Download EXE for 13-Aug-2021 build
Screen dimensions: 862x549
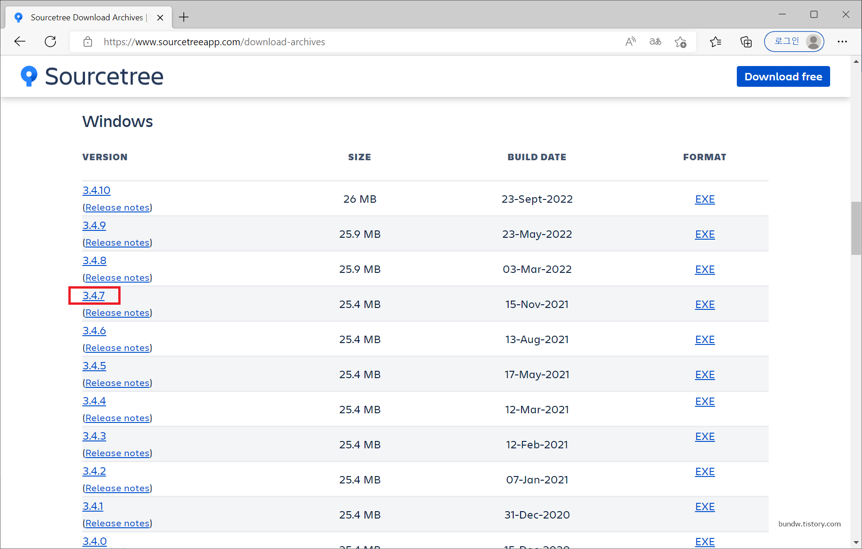(705, 340)
